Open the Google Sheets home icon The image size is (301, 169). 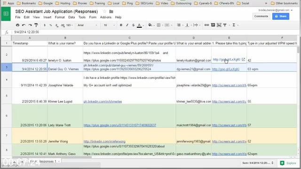[x=6, y=14]
